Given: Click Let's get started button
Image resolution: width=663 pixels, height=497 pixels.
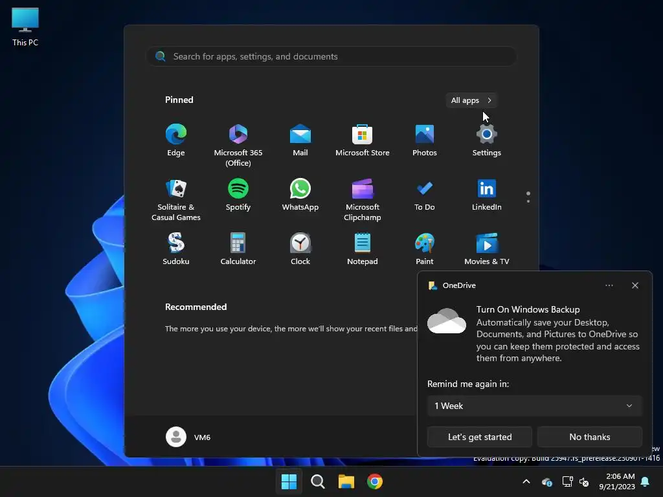Looking at the screenshot, I should tap(480, 437).
